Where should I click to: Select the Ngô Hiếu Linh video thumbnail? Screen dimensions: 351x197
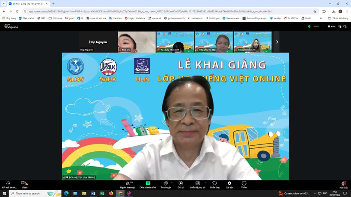pyautogui.click(x=253, y=42)
